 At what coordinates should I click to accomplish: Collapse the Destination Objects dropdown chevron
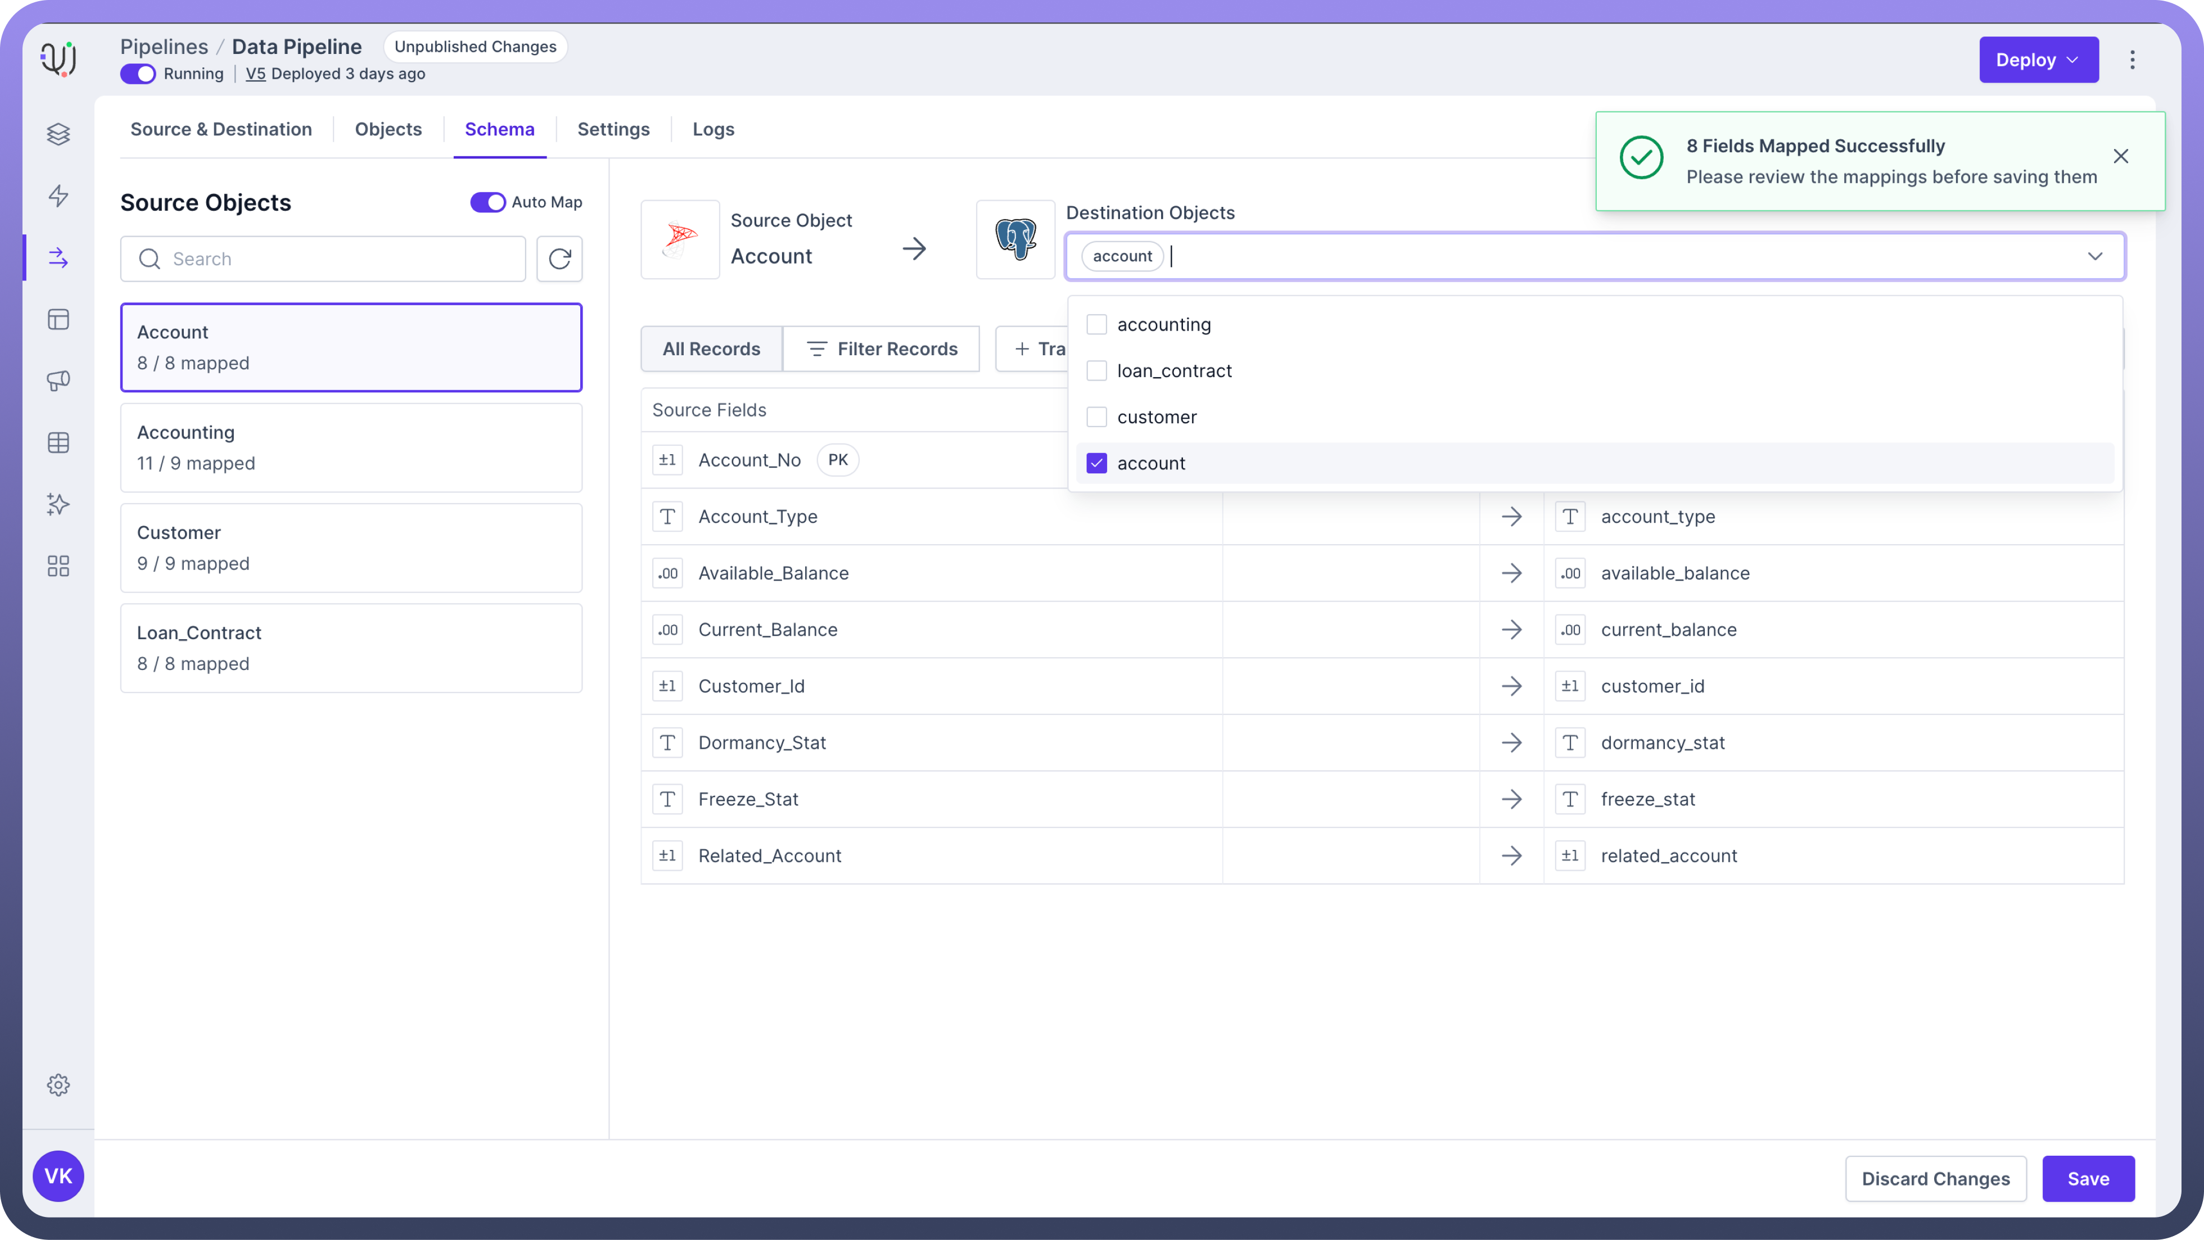tap(2094, 256)
